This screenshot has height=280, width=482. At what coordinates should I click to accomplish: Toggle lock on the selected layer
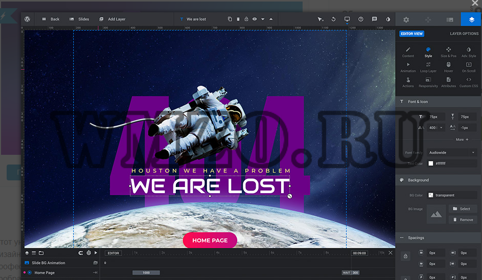(x=246, y=19)
